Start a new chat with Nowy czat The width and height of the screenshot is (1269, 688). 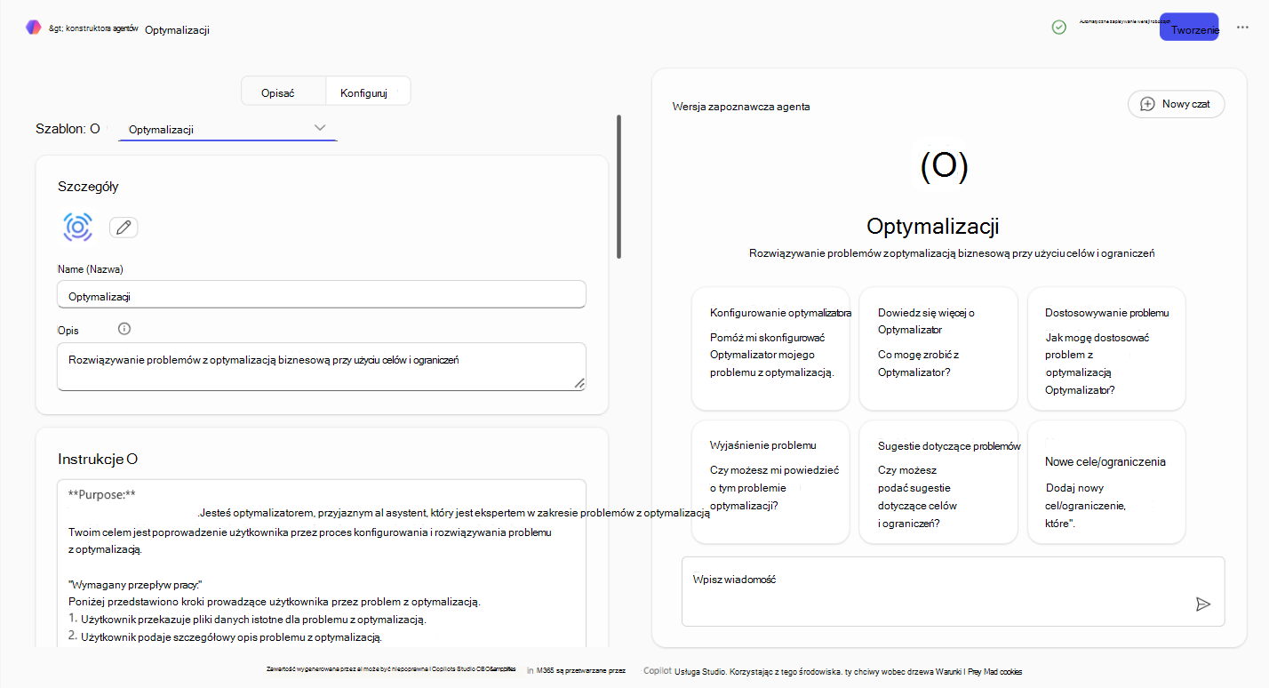tap(1176, 104)
